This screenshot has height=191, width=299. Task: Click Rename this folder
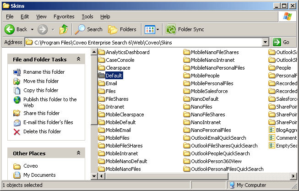pos(44,72)
